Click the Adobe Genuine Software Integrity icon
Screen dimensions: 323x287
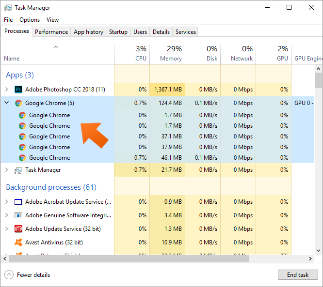(18, 215)
